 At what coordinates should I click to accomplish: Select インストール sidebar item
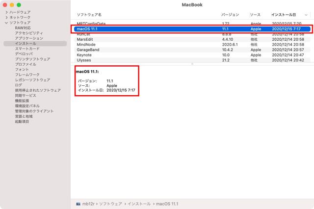pyautogui.click(x=35, y=44)
